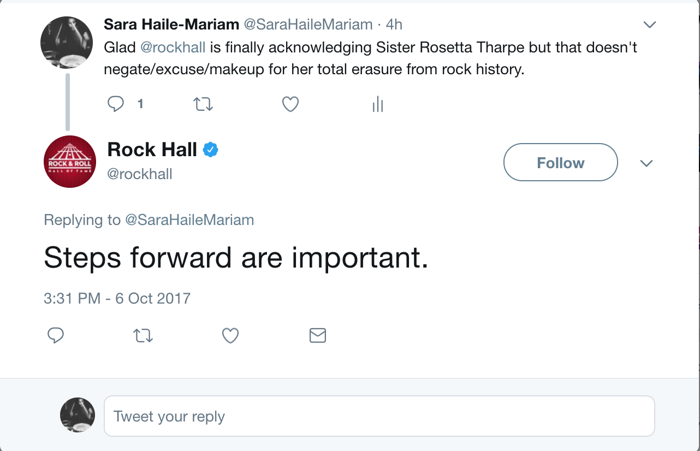The image size is (700, 451).
Task: Click the Rock Hall display name
Action: tap(152, 149)
